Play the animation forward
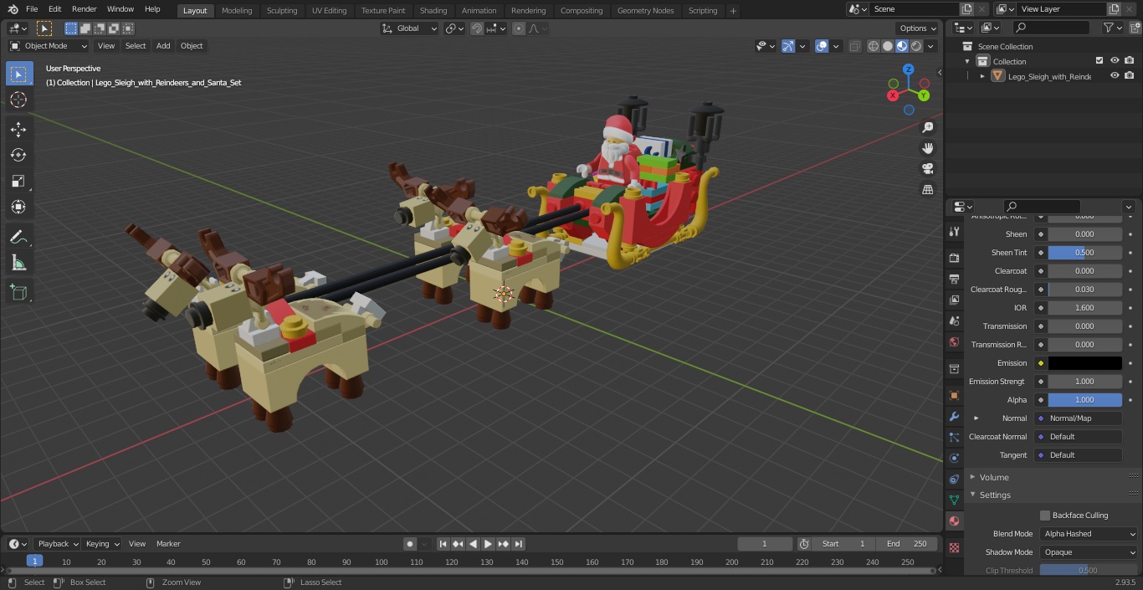Viewport: 1143px width, 590px height. [x=488, y=544]
